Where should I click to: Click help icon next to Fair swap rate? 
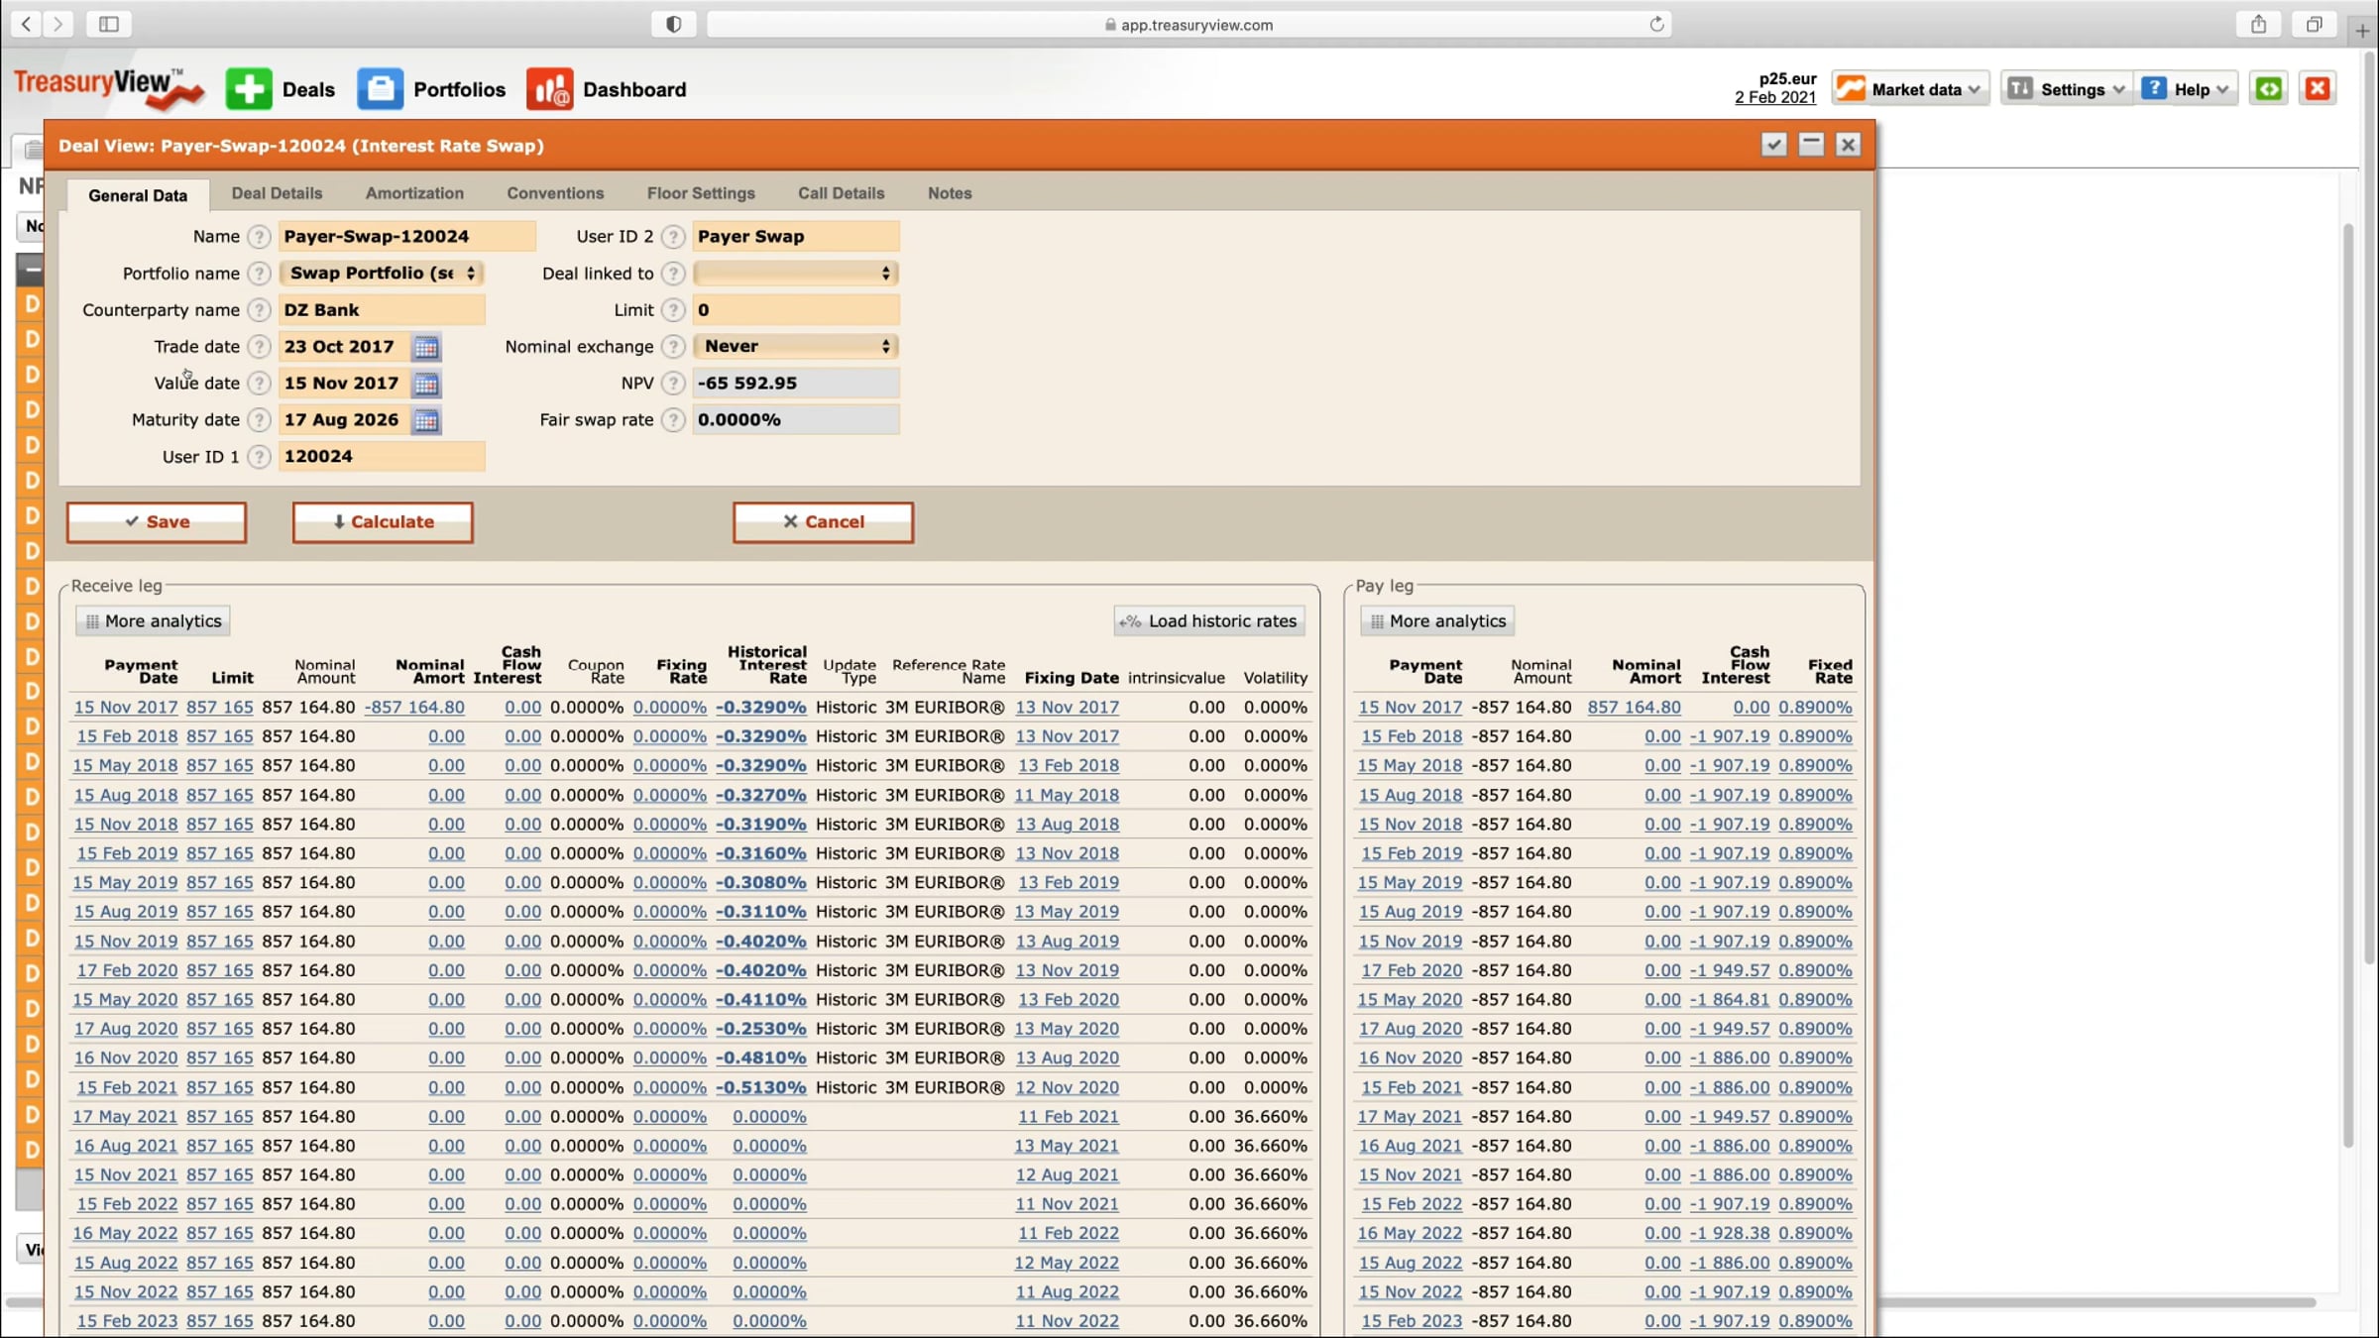pos(673,420)
